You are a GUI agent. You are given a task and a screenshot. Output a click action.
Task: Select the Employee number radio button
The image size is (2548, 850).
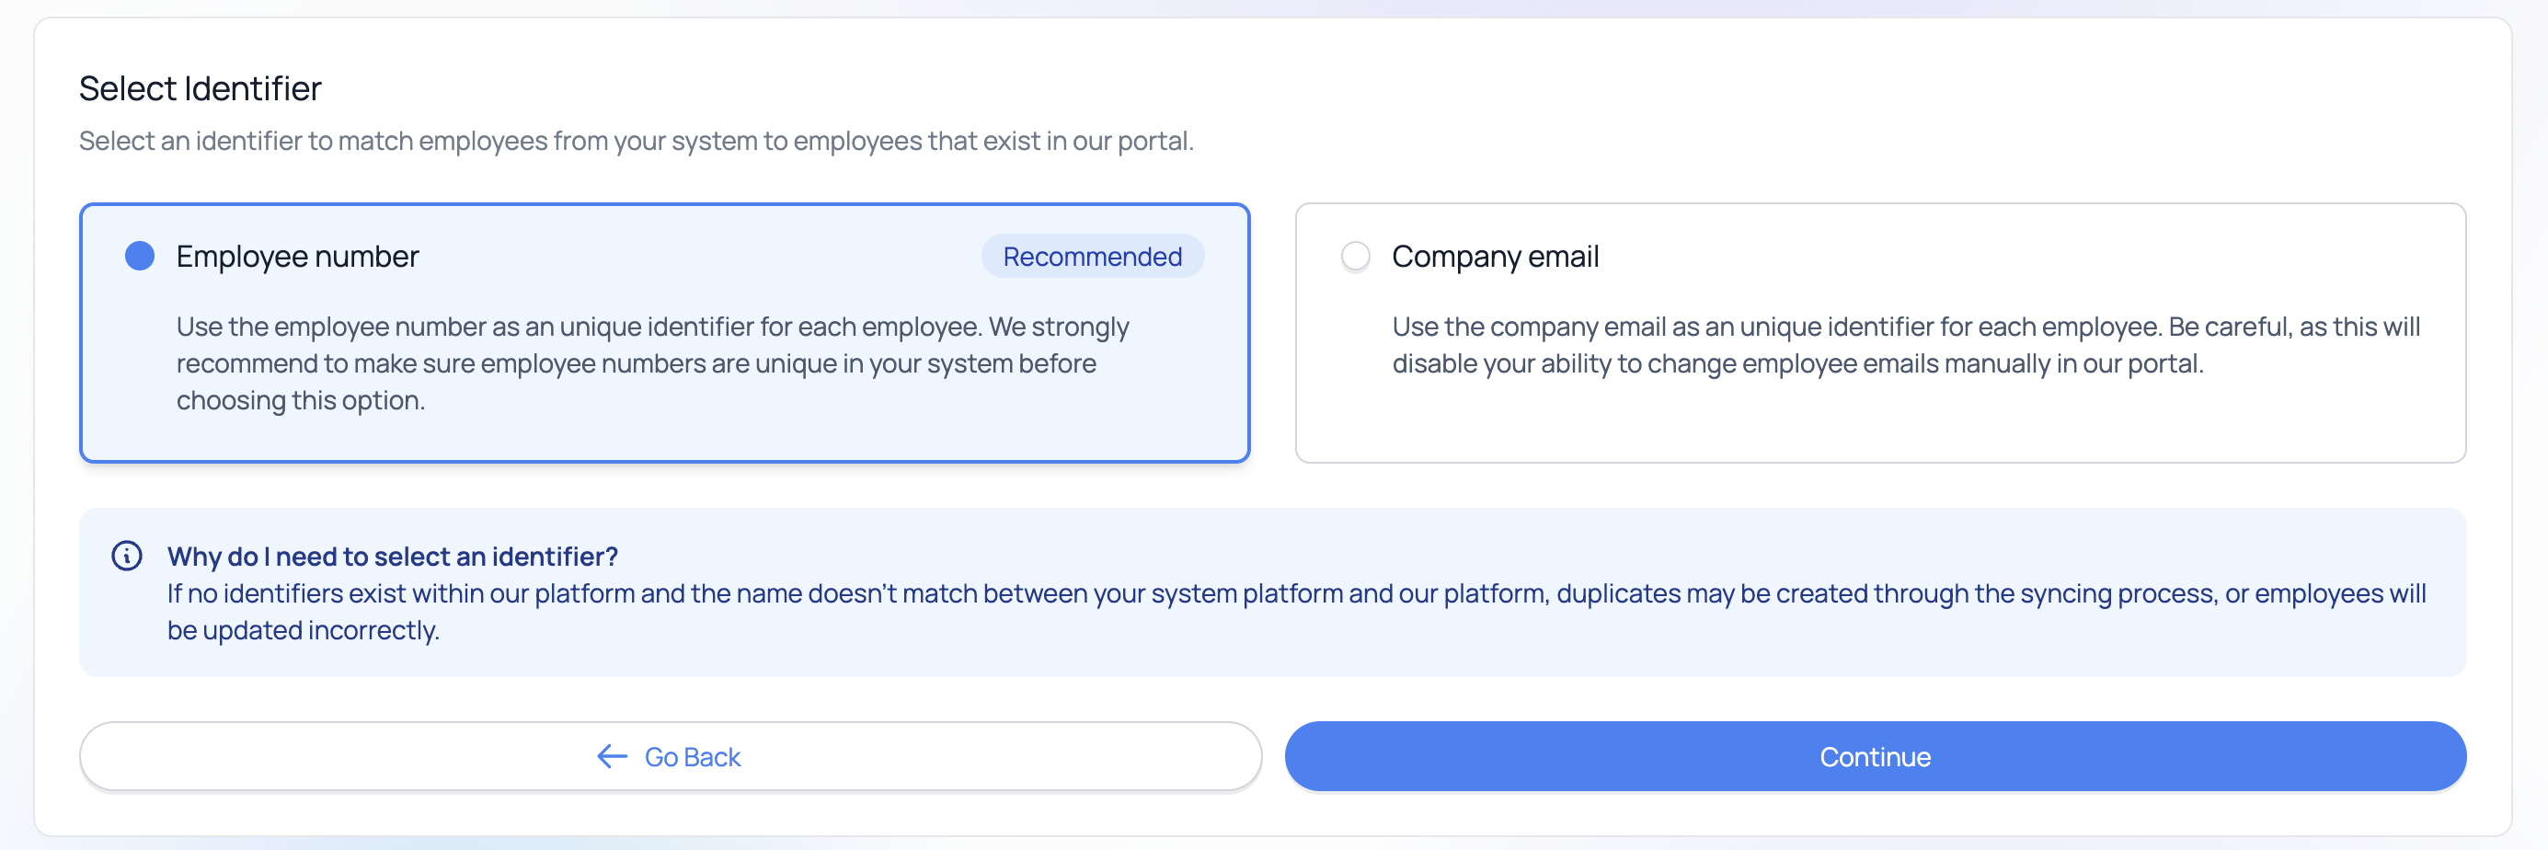click(x=140, y=257)
